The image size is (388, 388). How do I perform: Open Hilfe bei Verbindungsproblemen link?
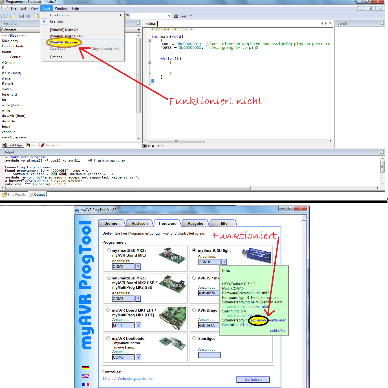click(129, 378)
